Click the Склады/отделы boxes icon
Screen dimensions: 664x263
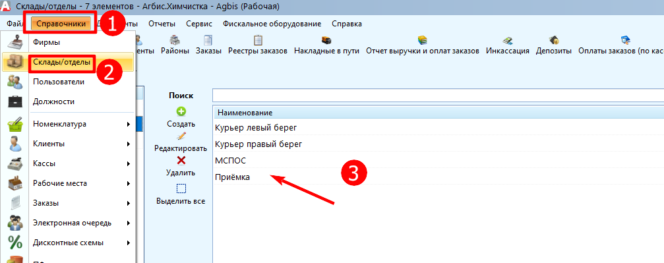pos(15,62)
